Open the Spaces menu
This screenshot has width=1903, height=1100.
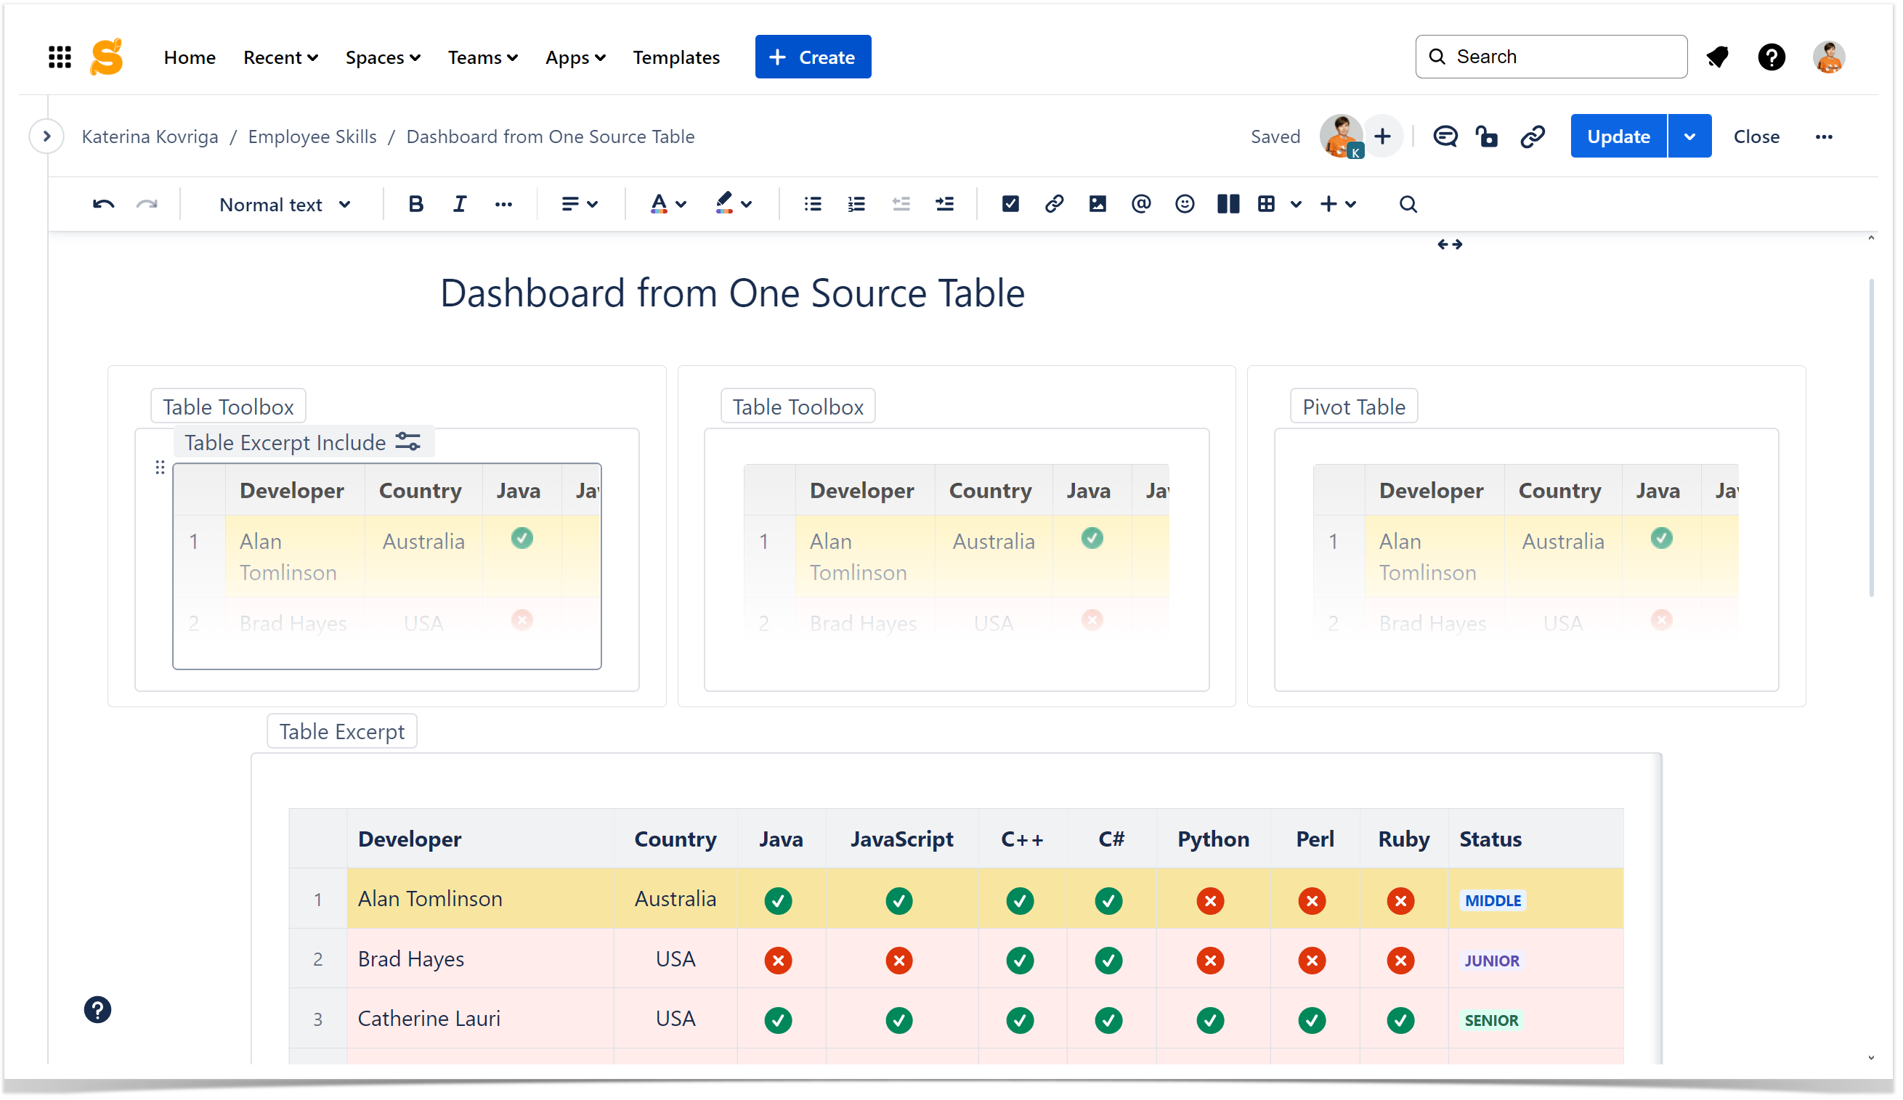point(382,57)
